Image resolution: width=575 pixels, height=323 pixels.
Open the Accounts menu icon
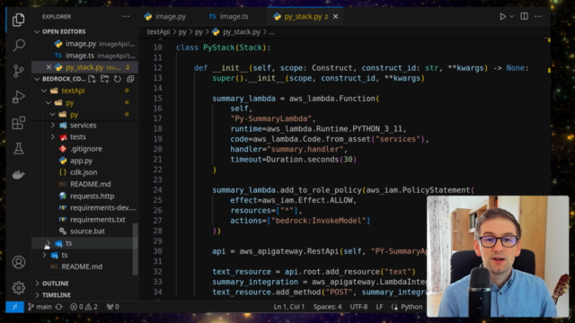click(x=18, y=262)
